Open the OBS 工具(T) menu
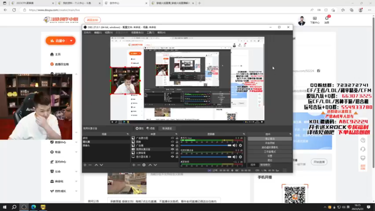 [150, 32]
